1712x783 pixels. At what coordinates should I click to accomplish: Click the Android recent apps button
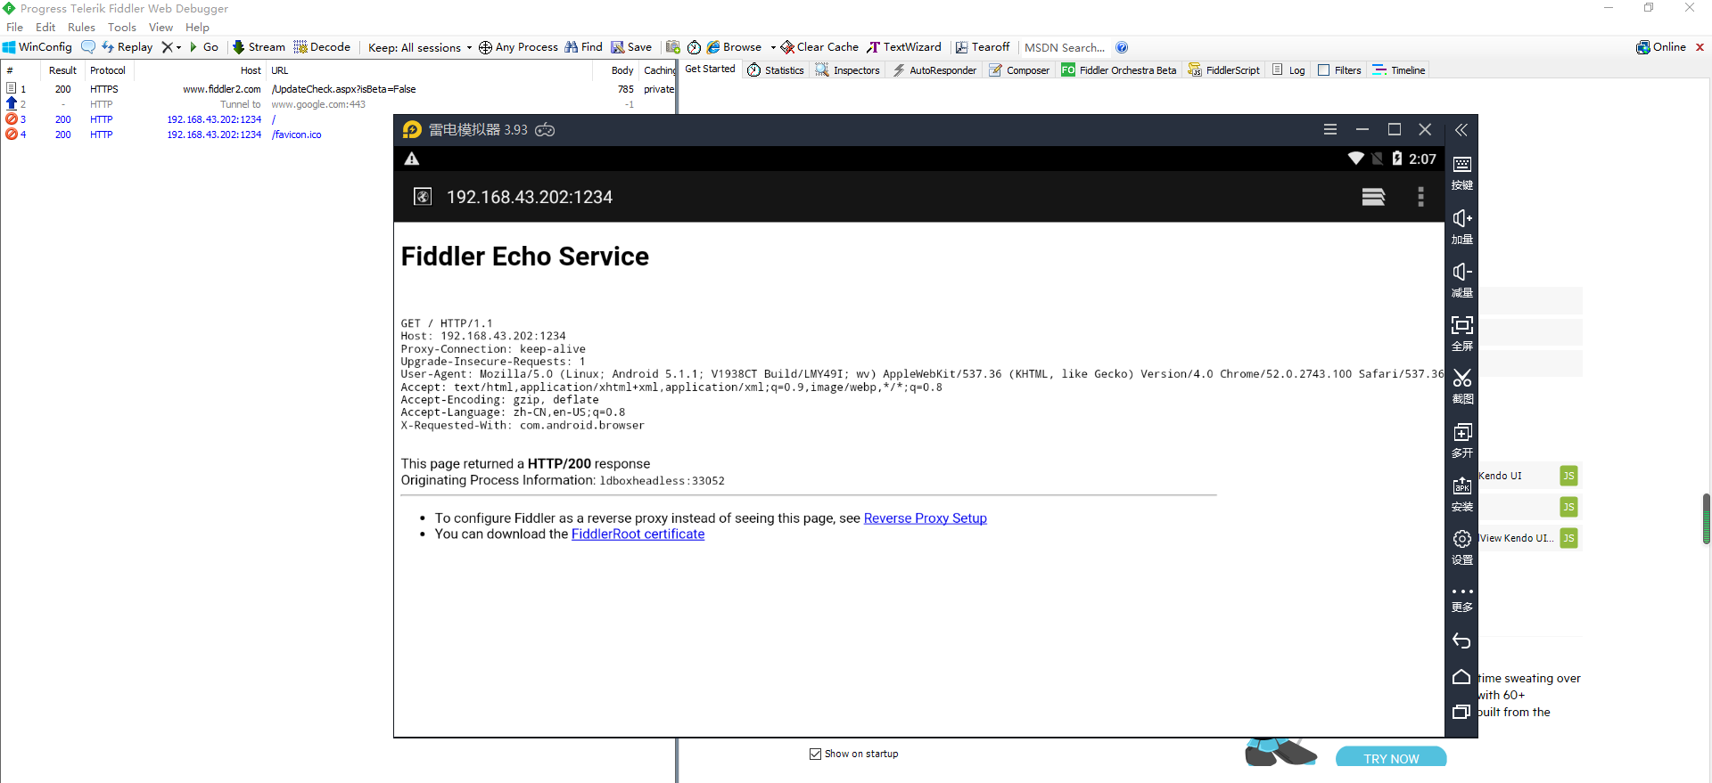point(1461,712)
